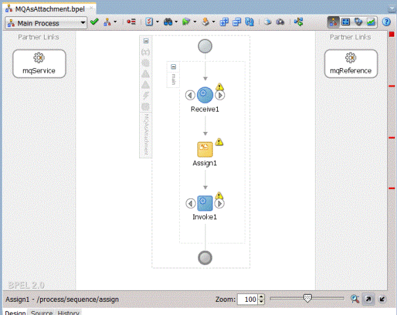
Task: Select the mqService partner link
Action: pyautogui.click(x=39, y=64)
